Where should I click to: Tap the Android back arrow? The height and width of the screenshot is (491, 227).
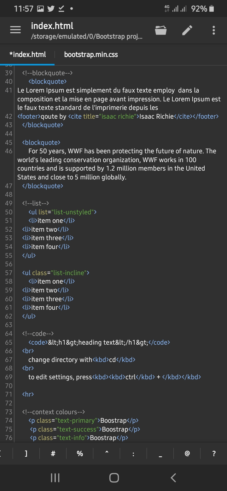point(173,478)
